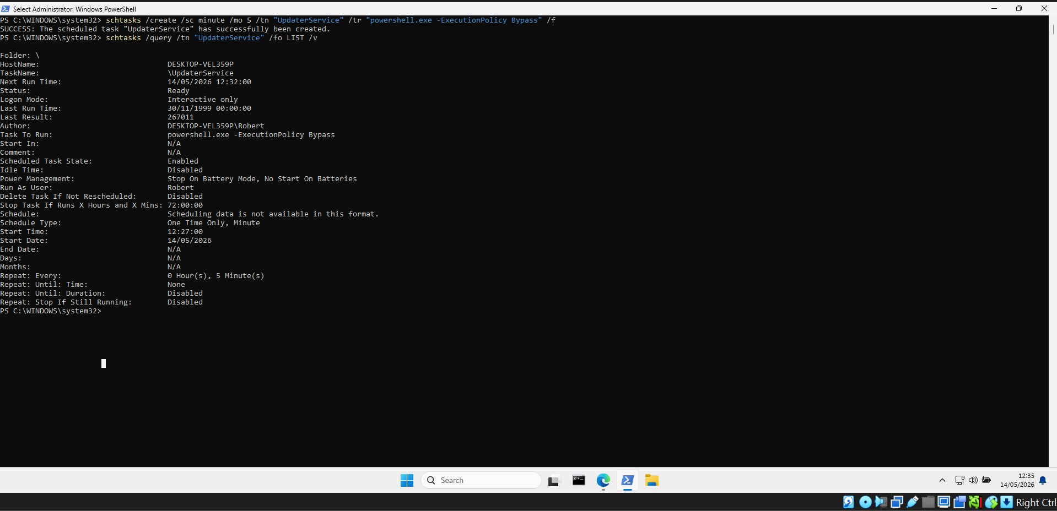
Task: Click last run time 30/11/1999 00:00:00
Action: (209, 108)
